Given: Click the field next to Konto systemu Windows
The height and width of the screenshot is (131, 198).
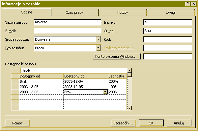Looking at the screenshot, I should click(168, 56).
